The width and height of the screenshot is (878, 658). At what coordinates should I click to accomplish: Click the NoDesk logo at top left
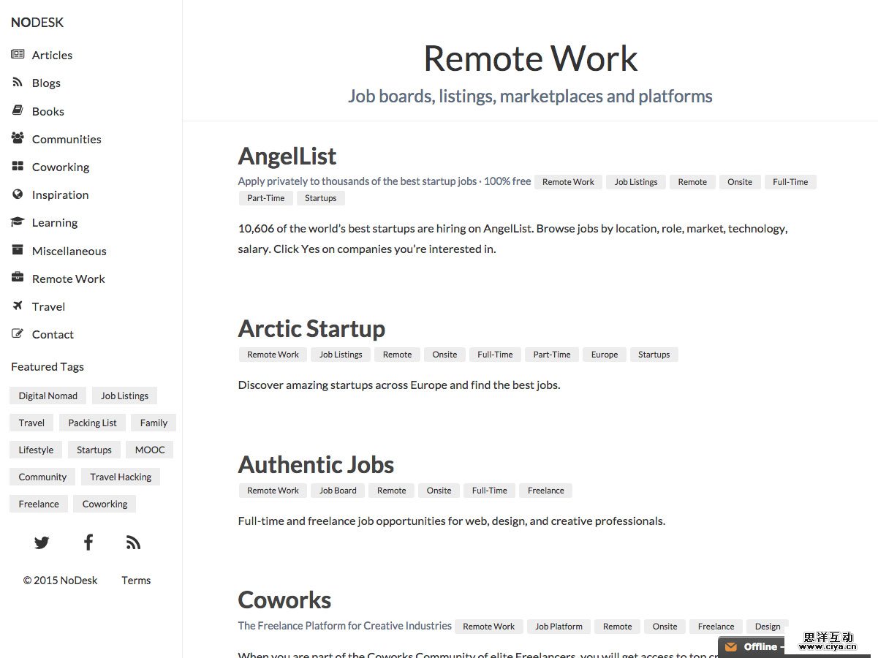(37, 23)
